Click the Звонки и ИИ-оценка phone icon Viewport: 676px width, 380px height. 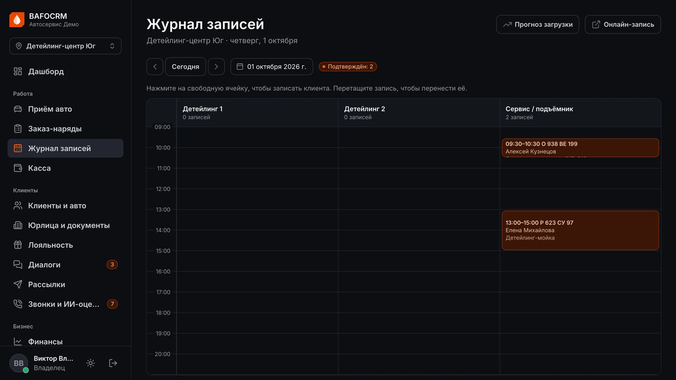[x=18, y=304]
